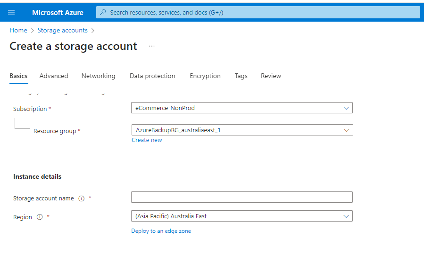Focus the Search resources, services, and docs box
This screenshot has height=254, width=424.
pos(258,12)
